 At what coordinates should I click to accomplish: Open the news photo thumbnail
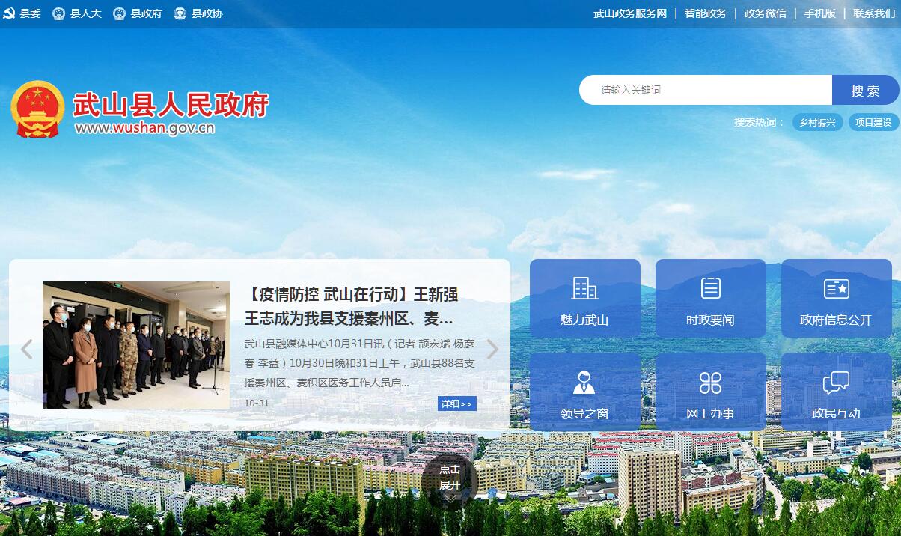pos(136,345)
